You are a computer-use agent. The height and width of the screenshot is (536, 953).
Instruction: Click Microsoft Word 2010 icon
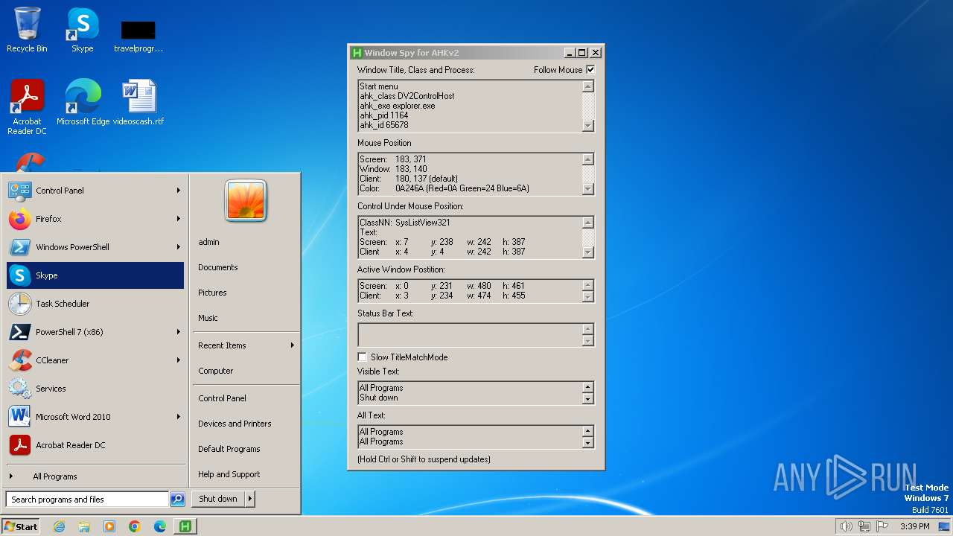click(x=20, y=417)
